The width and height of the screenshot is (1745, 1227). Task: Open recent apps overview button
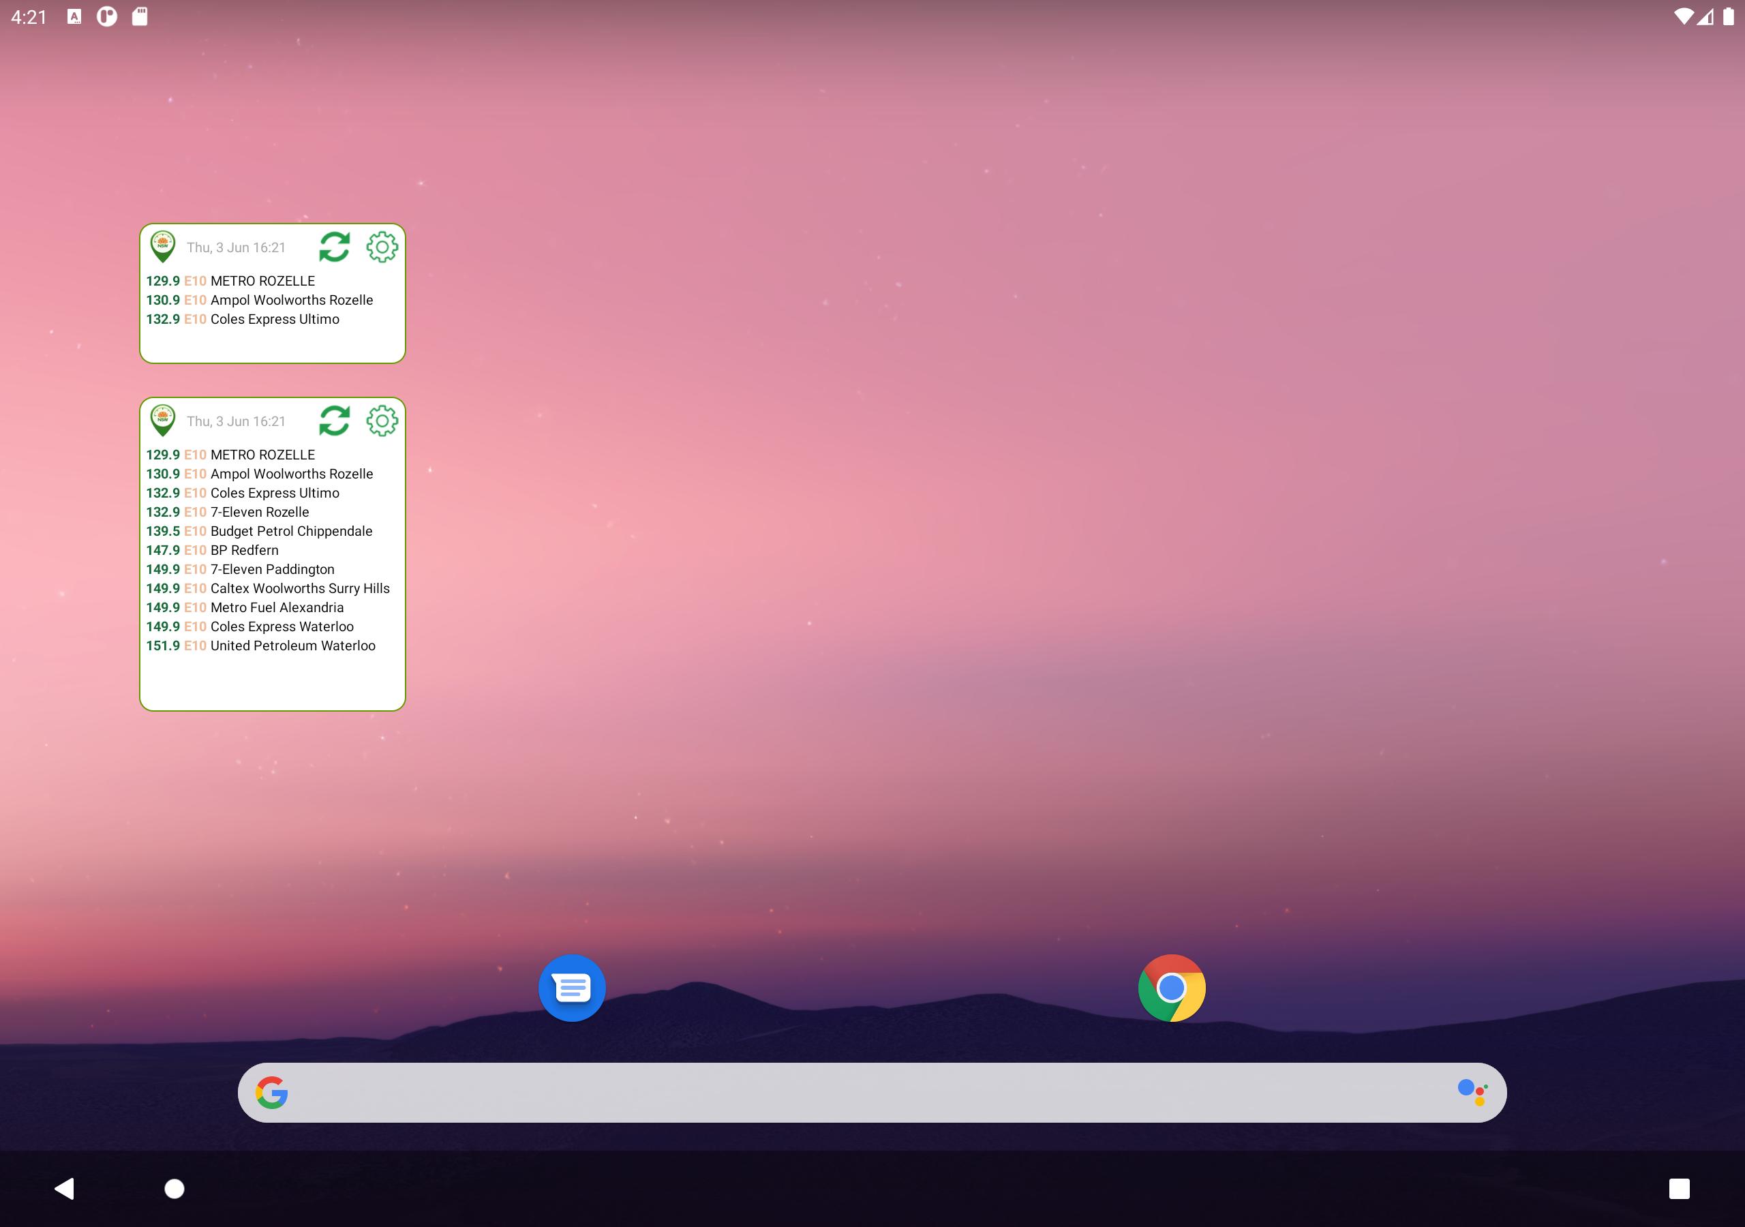1679,1188
